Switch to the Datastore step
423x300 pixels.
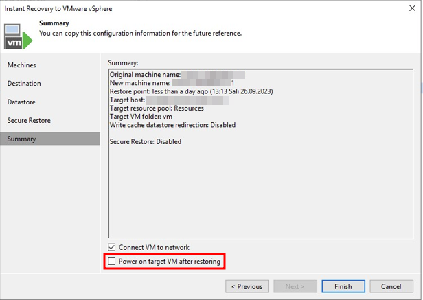click(21, 102)
